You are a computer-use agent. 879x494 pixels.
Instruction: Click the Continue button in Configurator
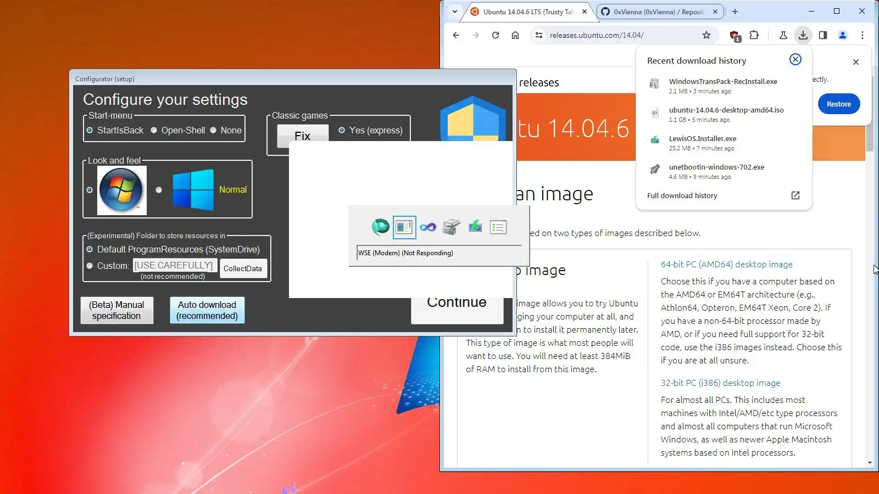pos(457,310)
